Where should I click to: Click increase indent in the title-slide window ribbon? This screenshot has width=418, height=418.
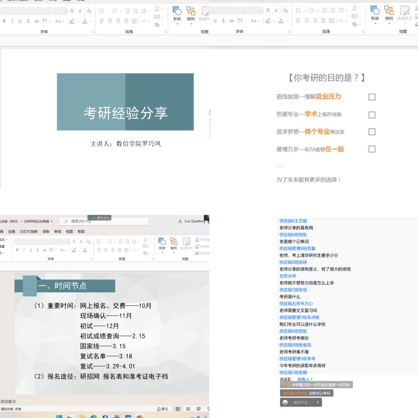coord(136,11)
